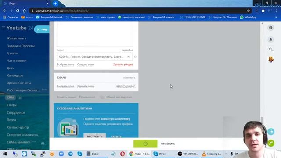Open TeamViewer icon in taskbar
This screenshot has width=281, height=158.
tap(24, 154)
